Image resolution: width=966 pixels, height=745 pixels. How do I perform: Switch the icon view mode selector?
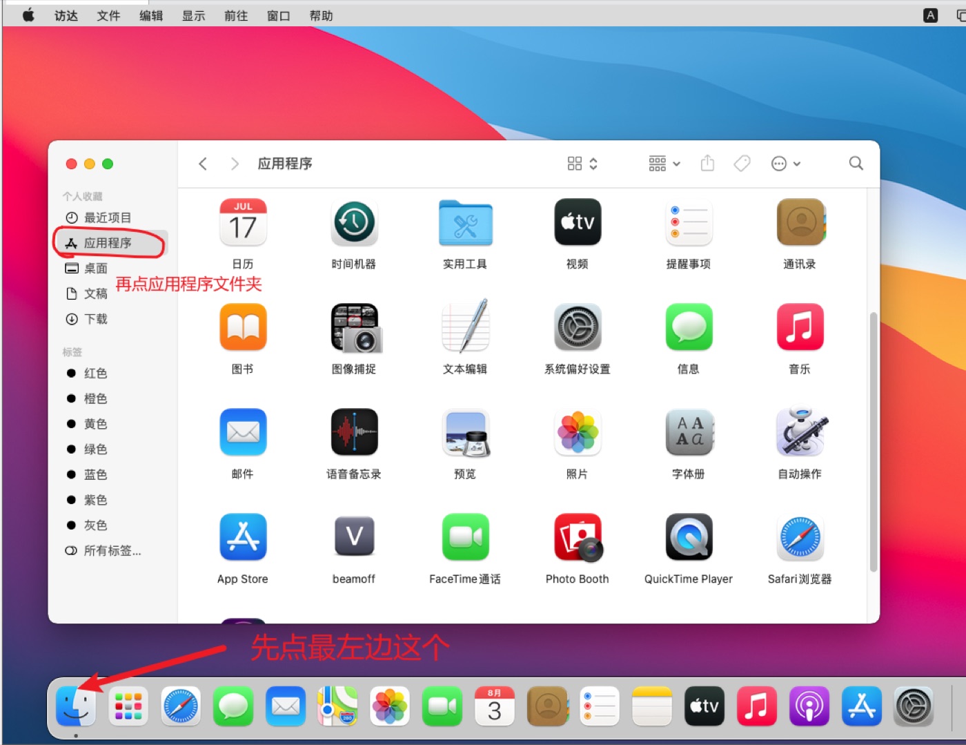(x=582, y=164)
